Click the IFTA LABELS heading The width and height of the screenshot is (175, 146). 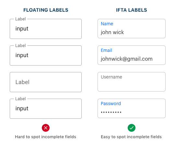pos(132,10)
